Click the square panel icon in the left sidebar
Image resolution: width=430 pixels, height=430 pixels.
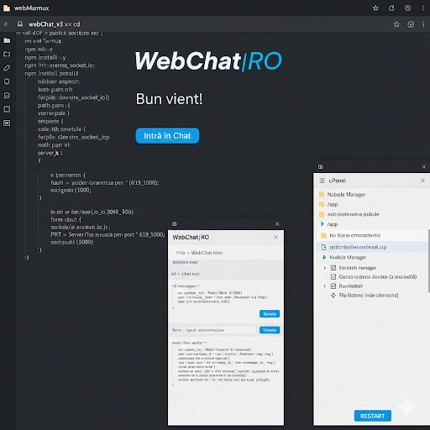click(7, 109)
